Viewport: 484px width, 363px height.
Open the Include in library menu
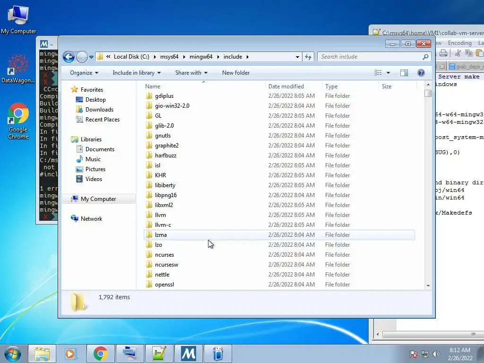tap(137, 73)
